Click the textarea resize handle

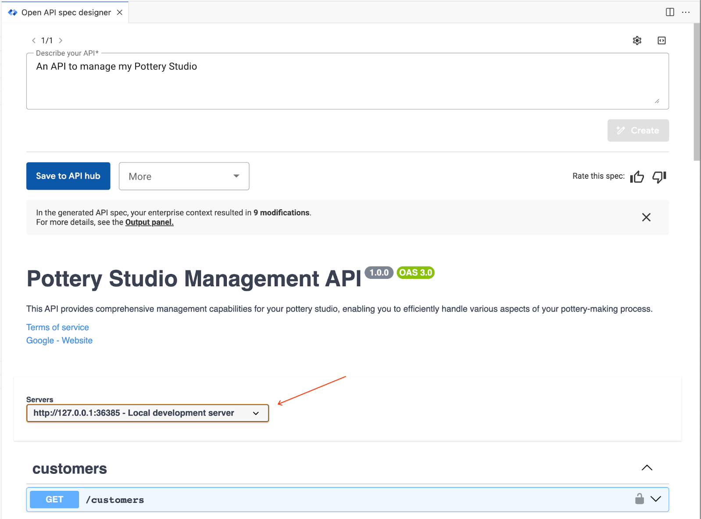pos(657,101)
